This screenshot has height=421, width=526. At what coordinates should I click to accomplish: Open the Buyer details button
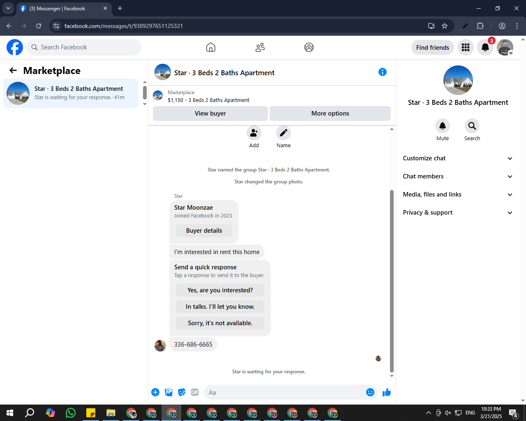click(204, 231)
